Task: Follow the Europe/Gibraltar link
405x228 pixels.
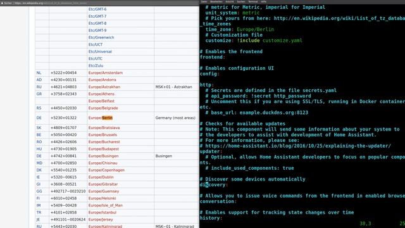Action: pyautogui.click(x=103, y=184)
